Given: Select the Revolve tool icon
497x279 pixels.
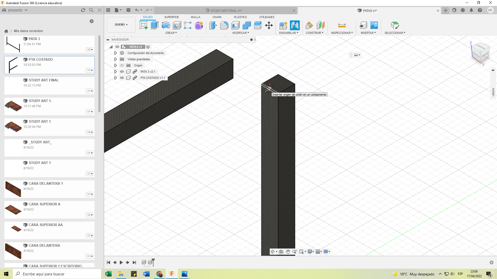Looking at the screenshot, I should pyautogui.click(x=166, y=25).
